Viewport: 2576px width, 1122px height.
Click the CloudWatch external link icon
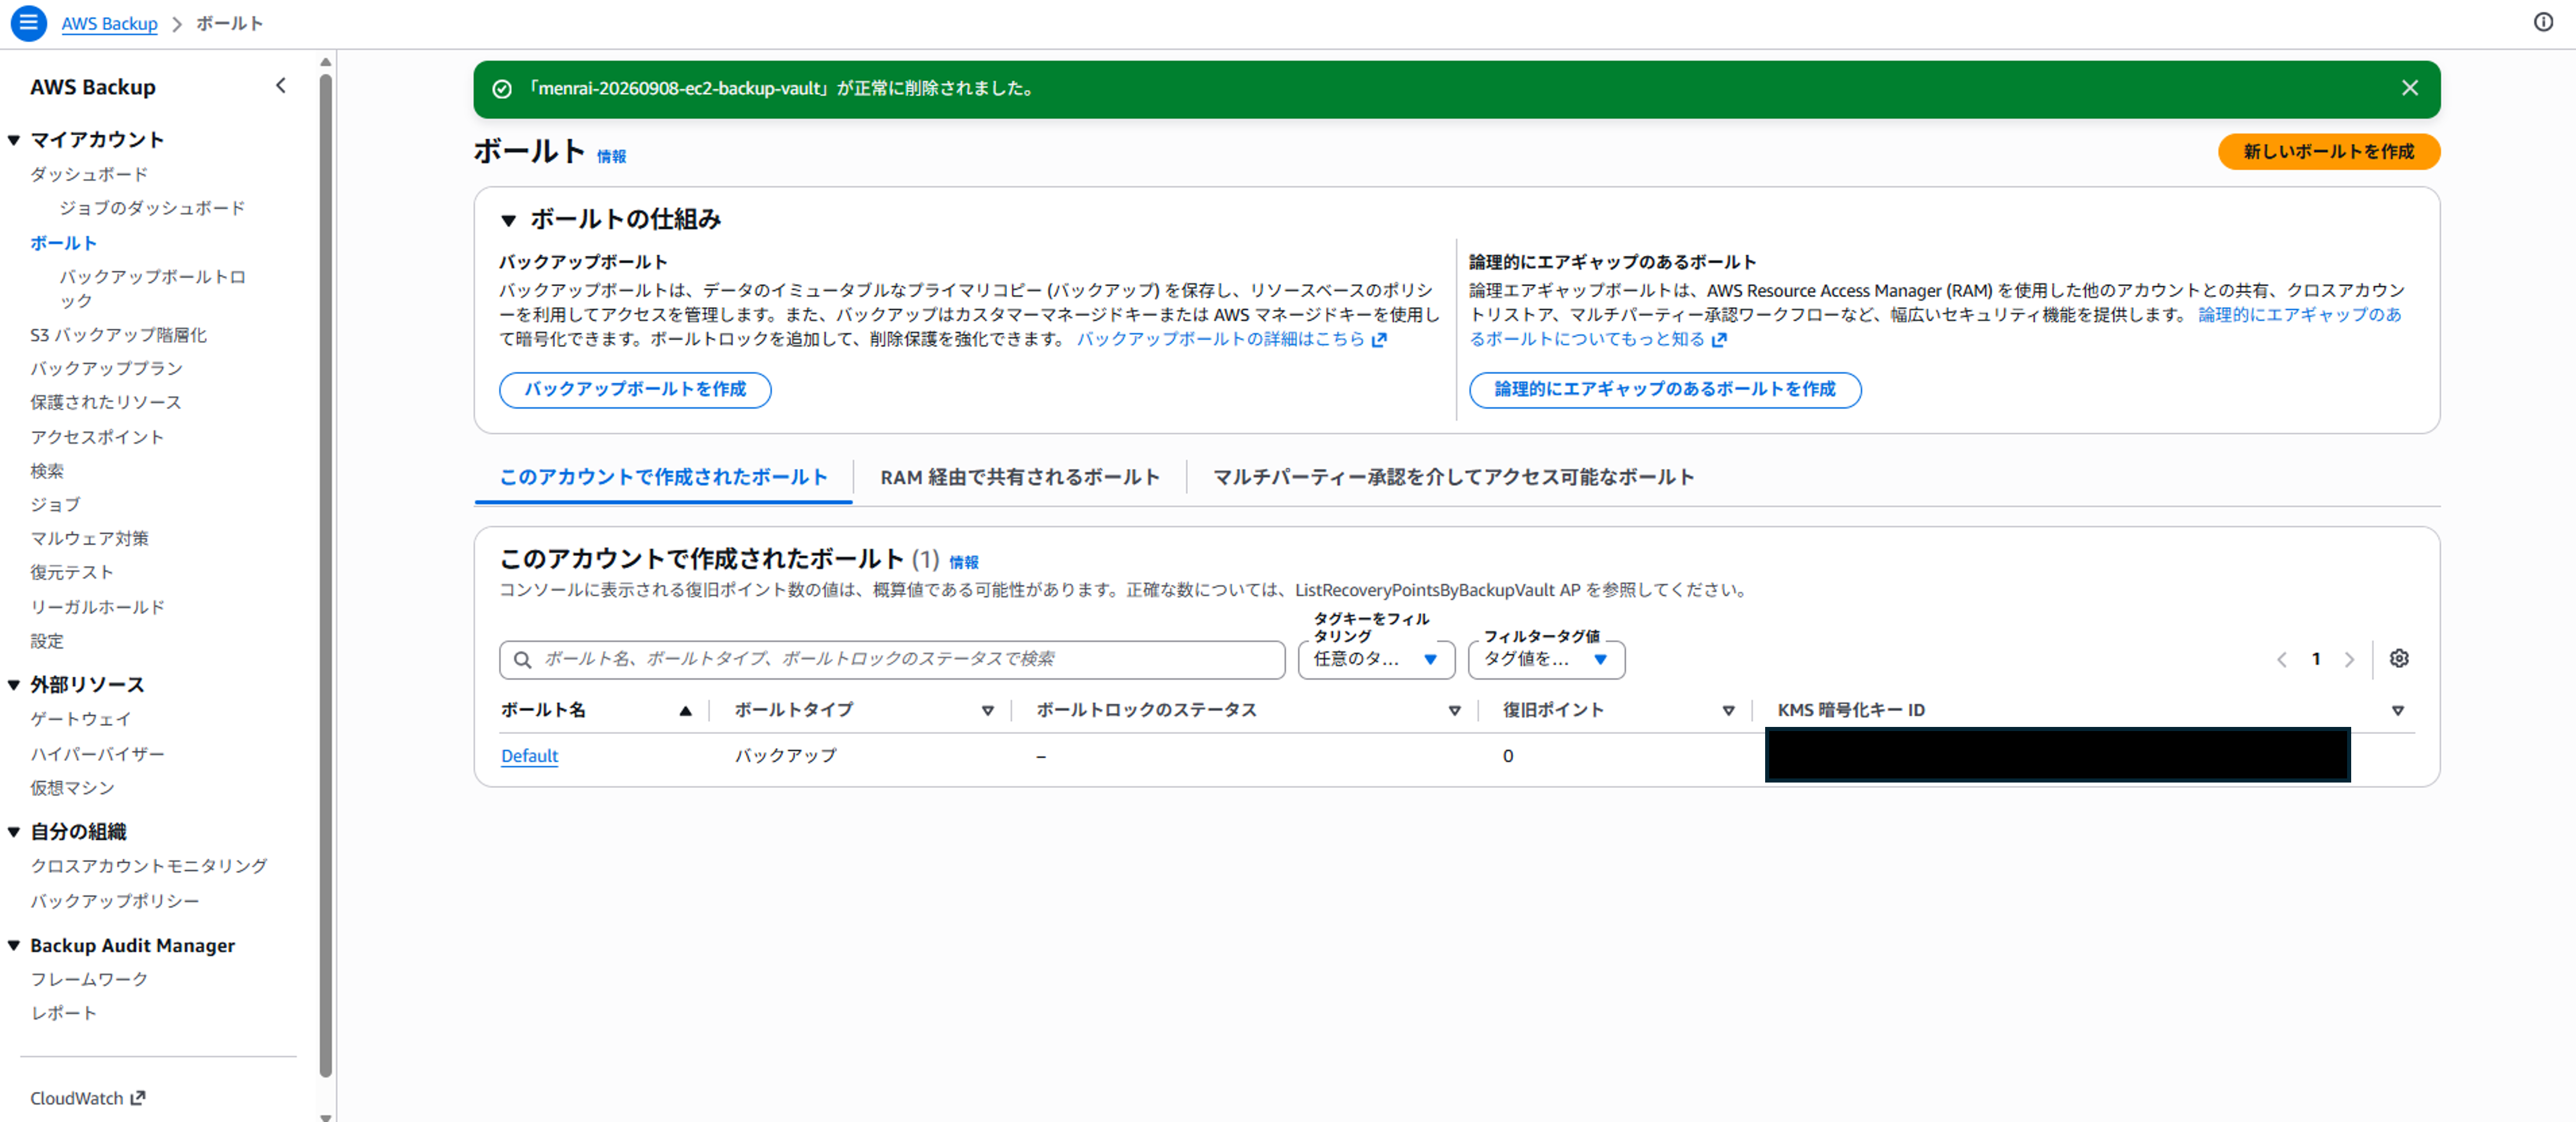(x=138, y=1097)
